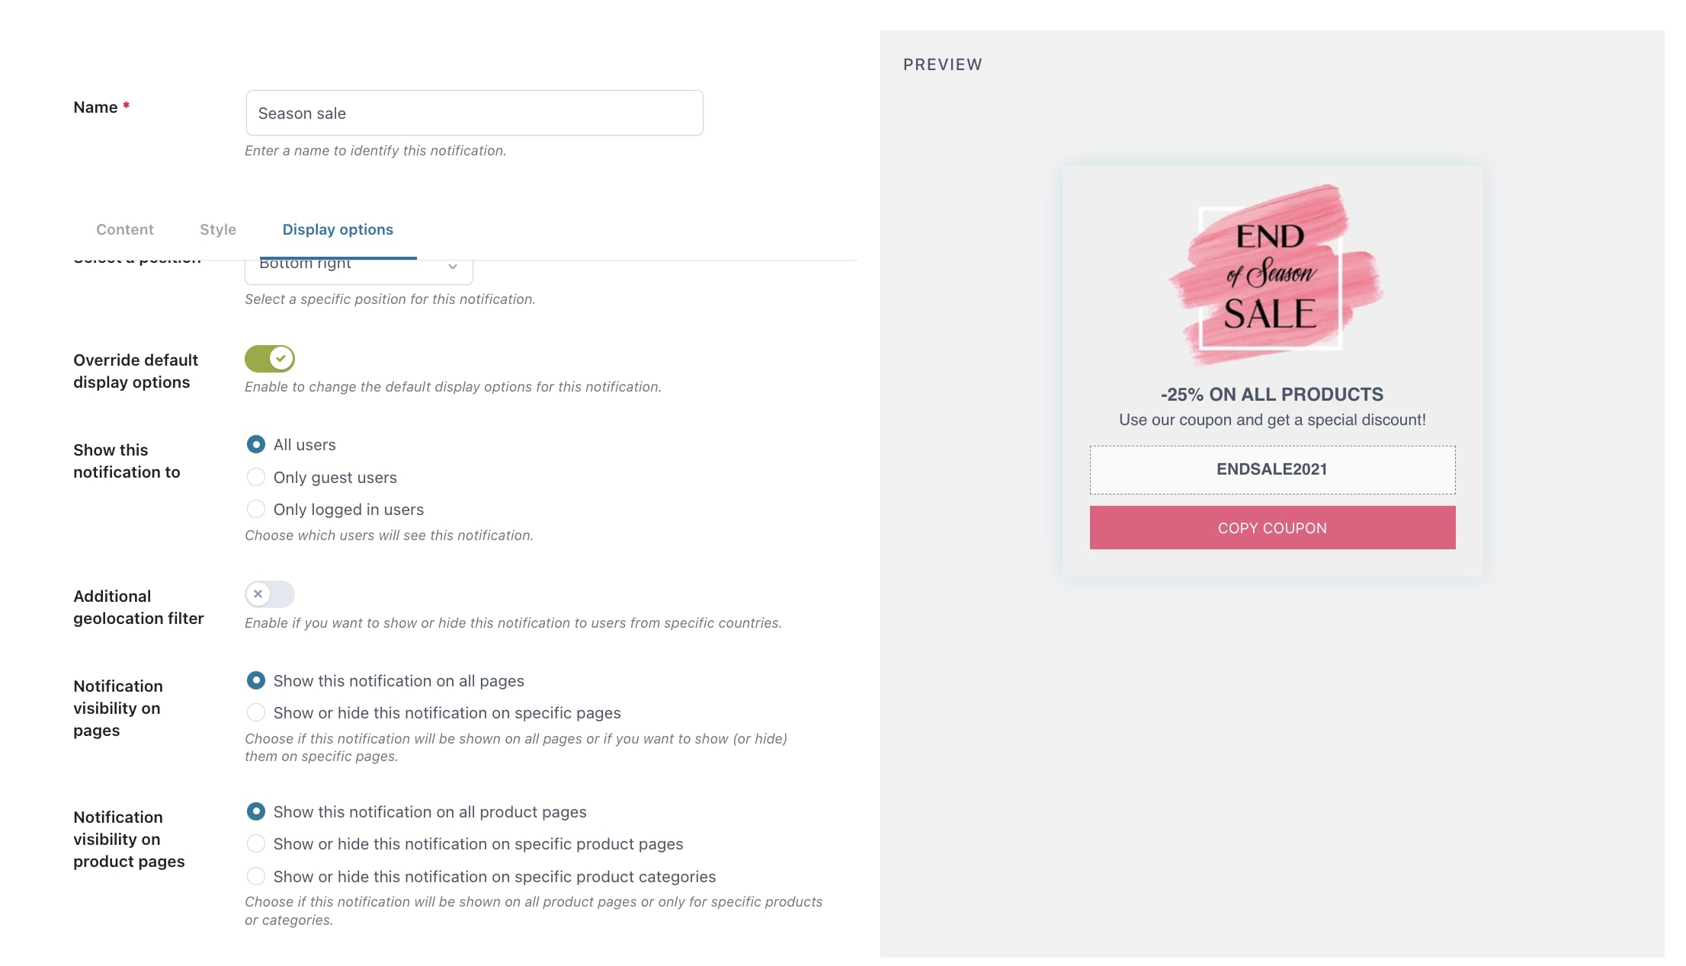
Task: Open the Style tab
Action: (218, 229)
